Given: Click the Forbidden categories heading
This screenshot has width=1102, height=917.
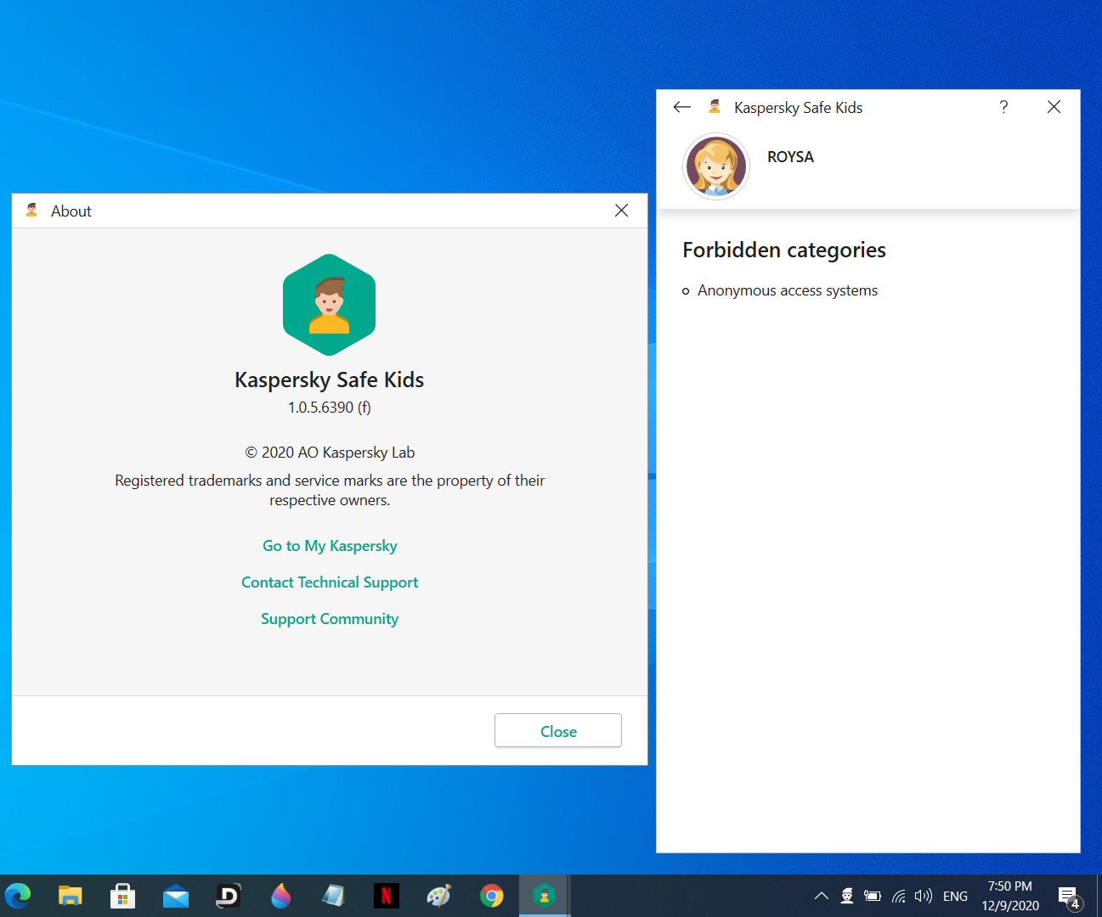Looking at the screenshot, I should (784, 250).
